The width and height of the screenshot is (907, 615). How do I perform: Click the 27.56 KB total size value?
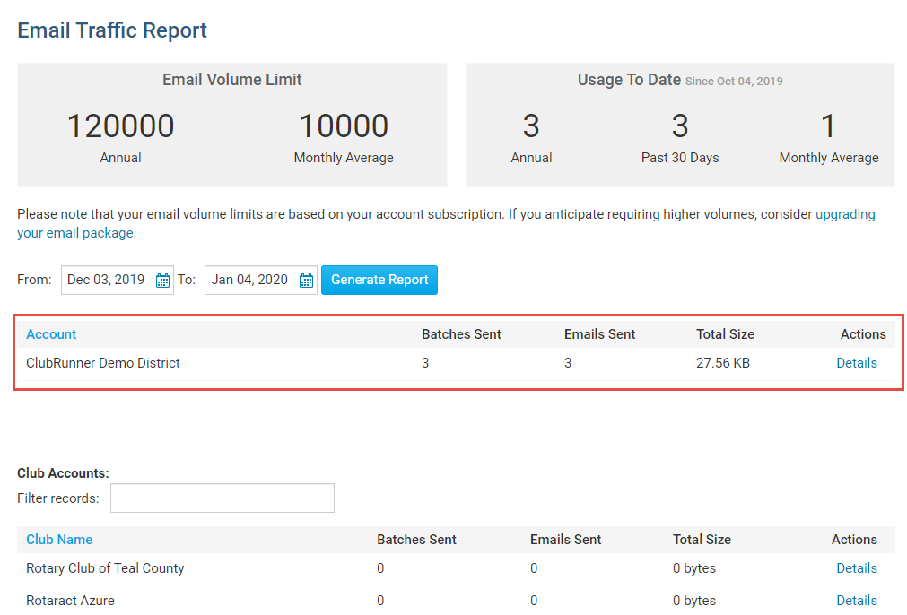tap(723, 363)
